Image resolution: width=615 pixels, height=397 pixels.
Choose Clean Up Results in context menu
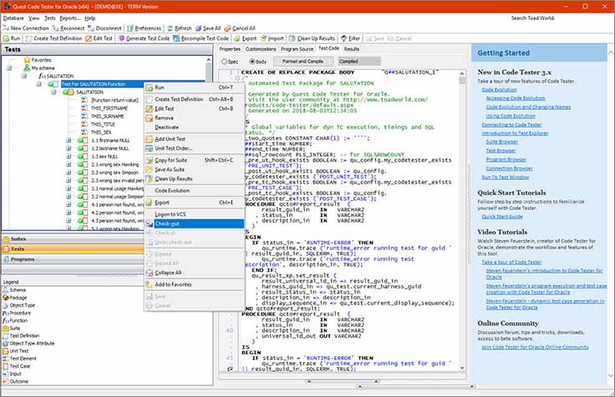[x=194, y=179]
